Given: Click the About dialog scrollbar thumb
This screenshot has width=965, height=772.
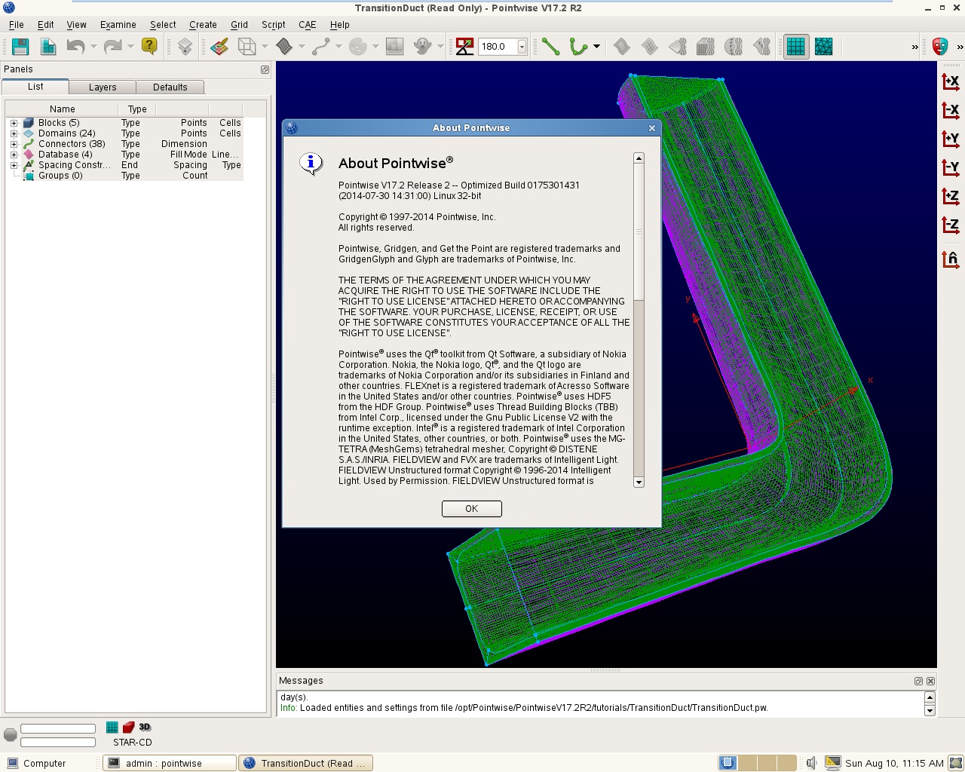Looking at the screenshot, I should [639, 232].
